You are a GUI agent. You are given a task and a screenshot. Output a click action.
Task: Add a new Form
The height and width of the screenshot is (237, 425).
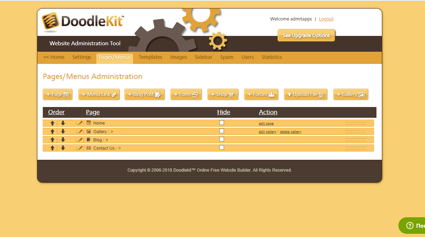click(x=186, y=94)
